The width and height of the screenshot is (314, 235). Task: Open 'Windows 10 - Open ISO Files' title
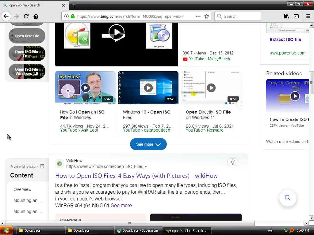pyautogui.click(x=147, y=115)
